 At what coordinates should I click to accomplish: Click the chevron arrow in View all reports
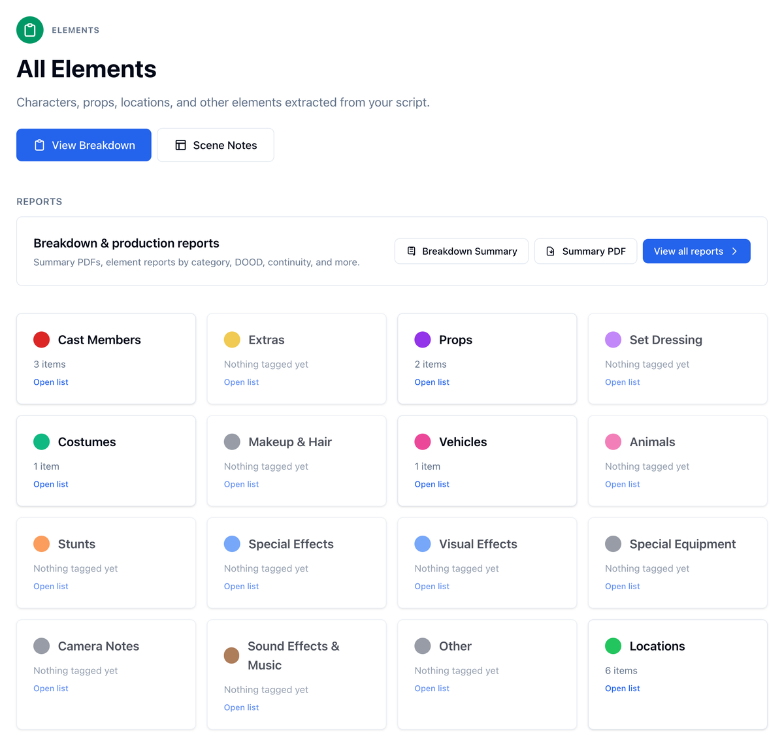tap(734, 251)
